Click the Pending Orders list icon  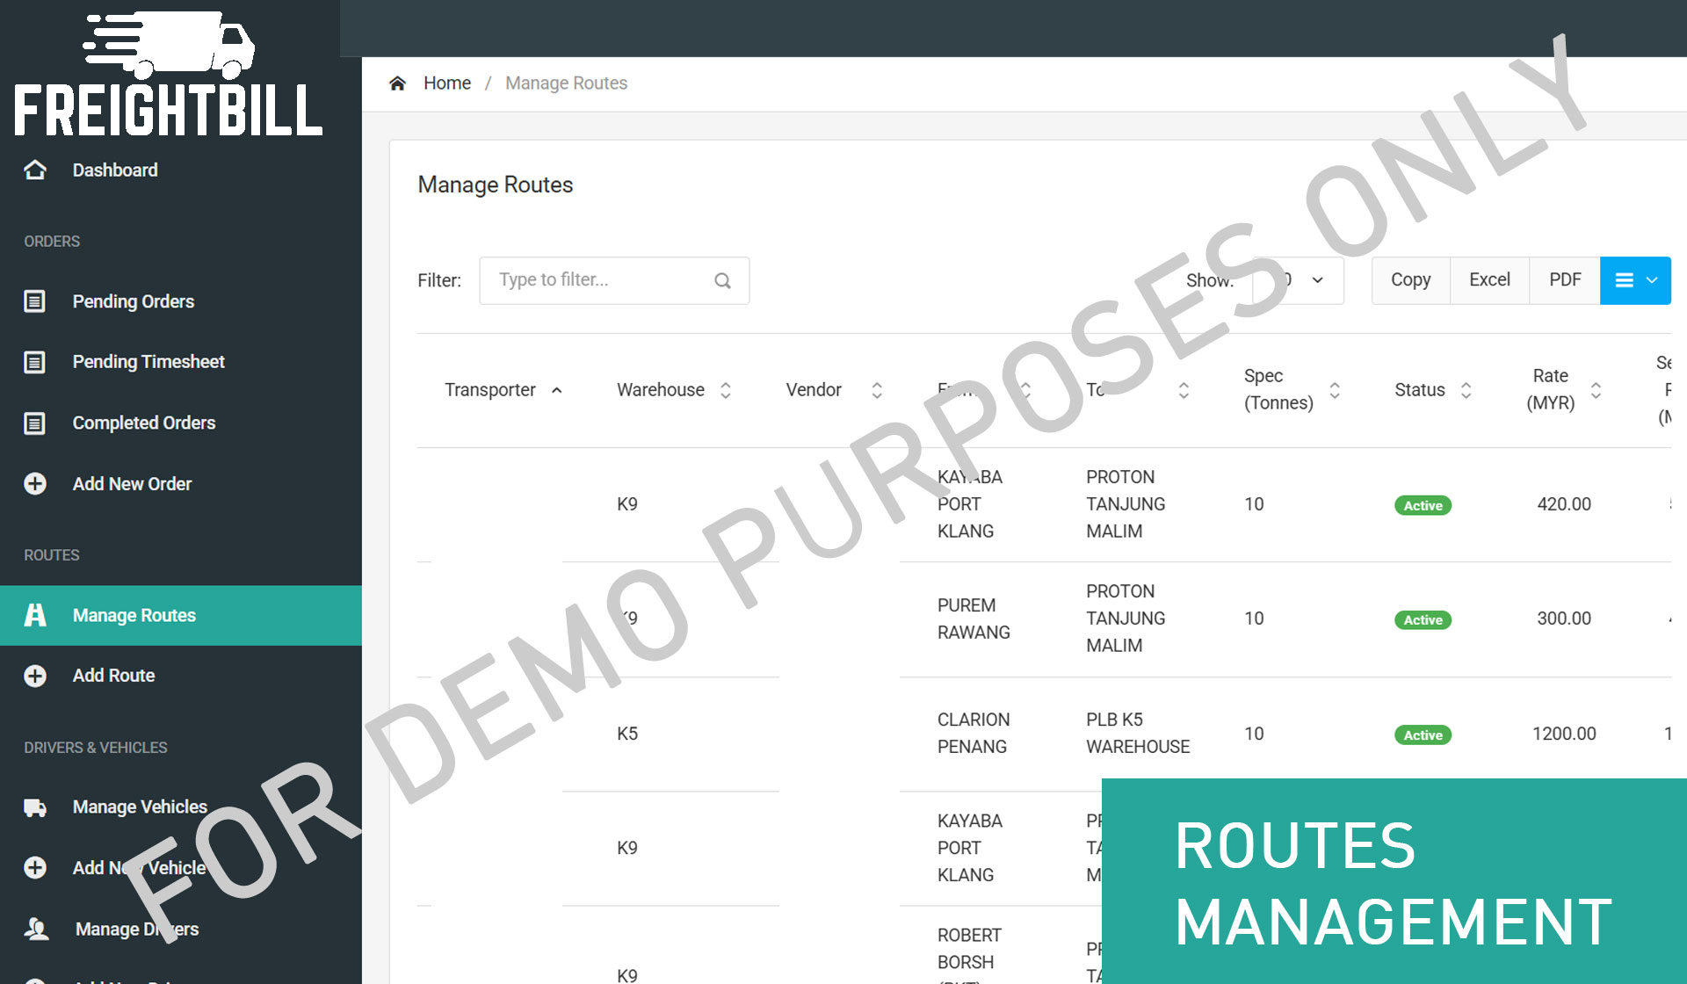click(34, 301)
